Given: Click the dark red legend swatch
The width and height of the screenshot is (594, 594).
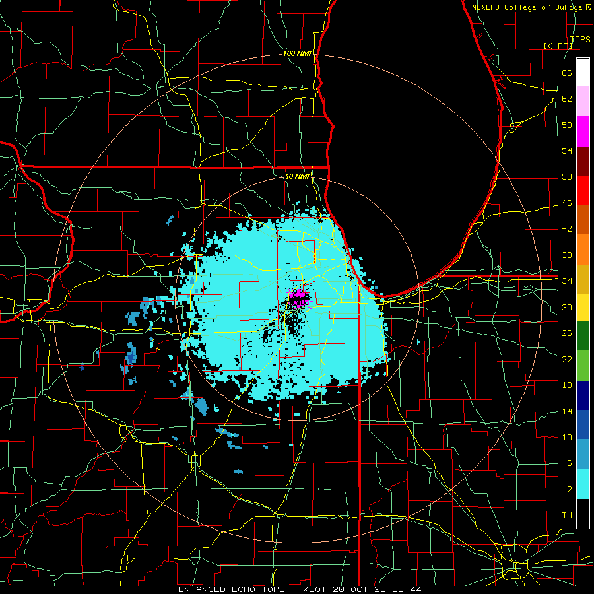Looking at the screenshot, I should tap(583, 160).
